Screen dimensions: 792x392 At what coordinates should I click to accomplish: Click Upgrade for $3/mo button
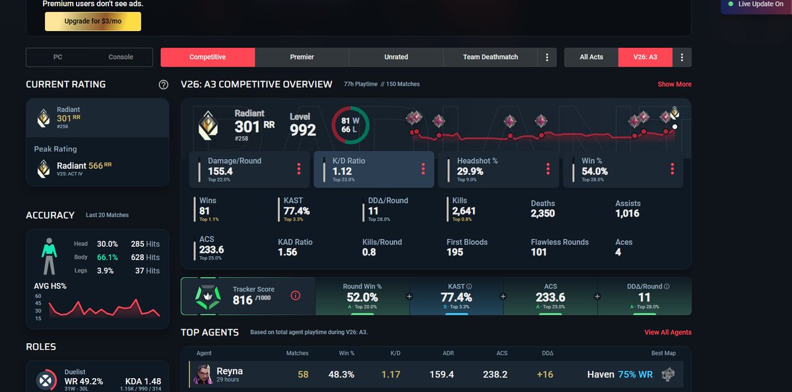pos(93,21)
